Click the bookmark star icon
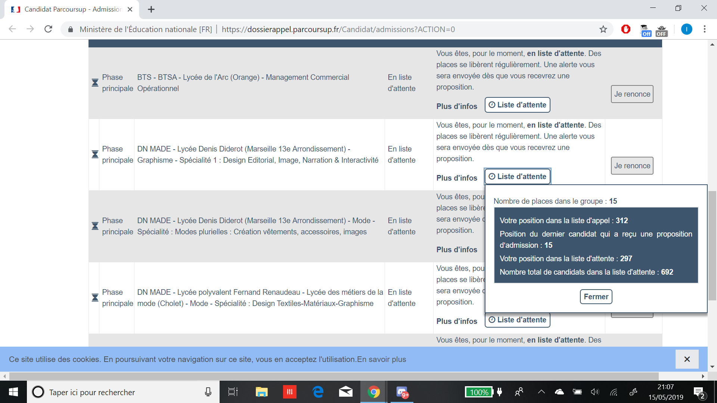 603,29
